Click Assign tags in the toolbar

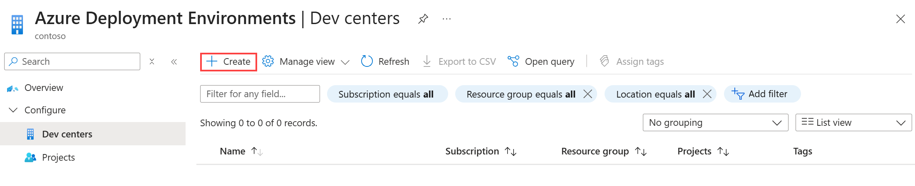pos(631,62)
